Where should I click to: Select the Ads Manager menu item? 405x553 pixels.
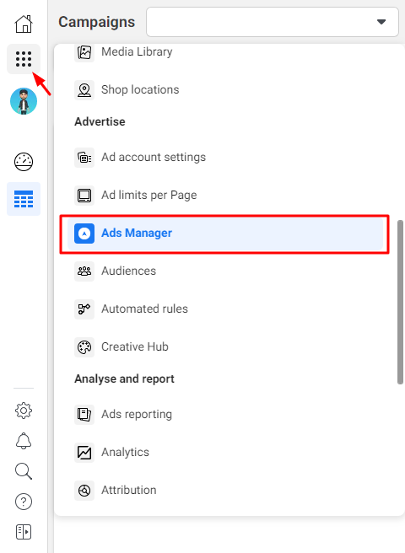pos(225,234)
